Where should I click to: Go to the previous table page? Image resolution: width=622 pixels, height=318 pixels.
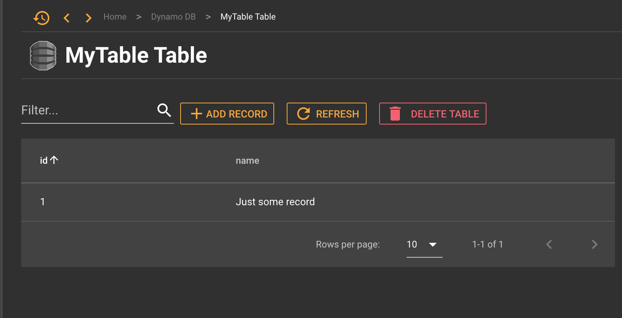549,244
